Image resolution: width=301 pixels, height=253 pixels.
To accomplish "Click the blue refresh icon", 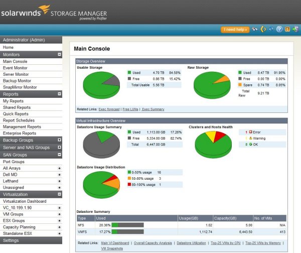I will pyautogui.click(x=271, y=29).
